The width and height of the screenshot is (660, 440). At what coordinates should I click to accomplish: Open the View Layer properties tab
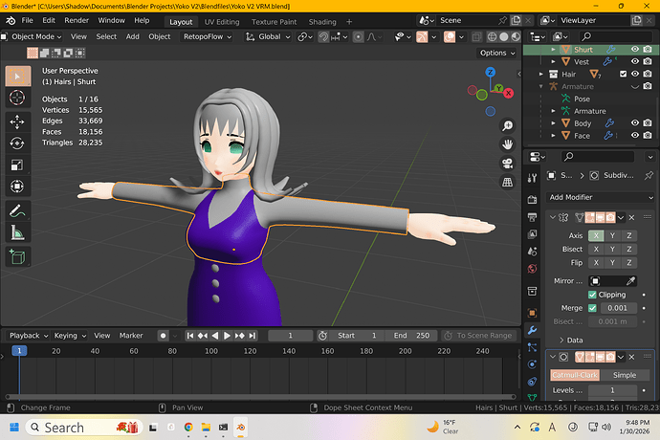tap(533, 234)
